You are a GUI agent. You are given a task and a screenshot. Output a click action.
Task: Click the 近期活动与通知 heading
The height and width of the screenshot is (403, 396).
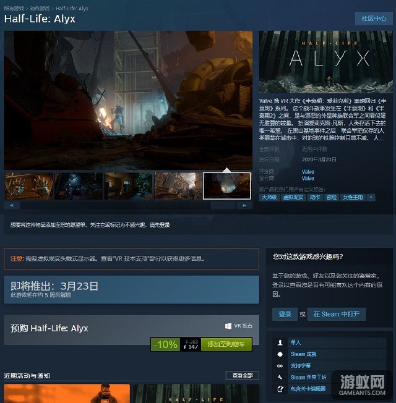pos(27,376)
